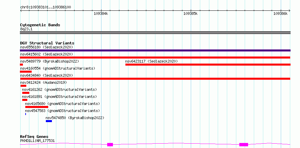
Task: Open nsv5489779 (ByrskaBishop2022) label
Action: click(x=50, y=61)
